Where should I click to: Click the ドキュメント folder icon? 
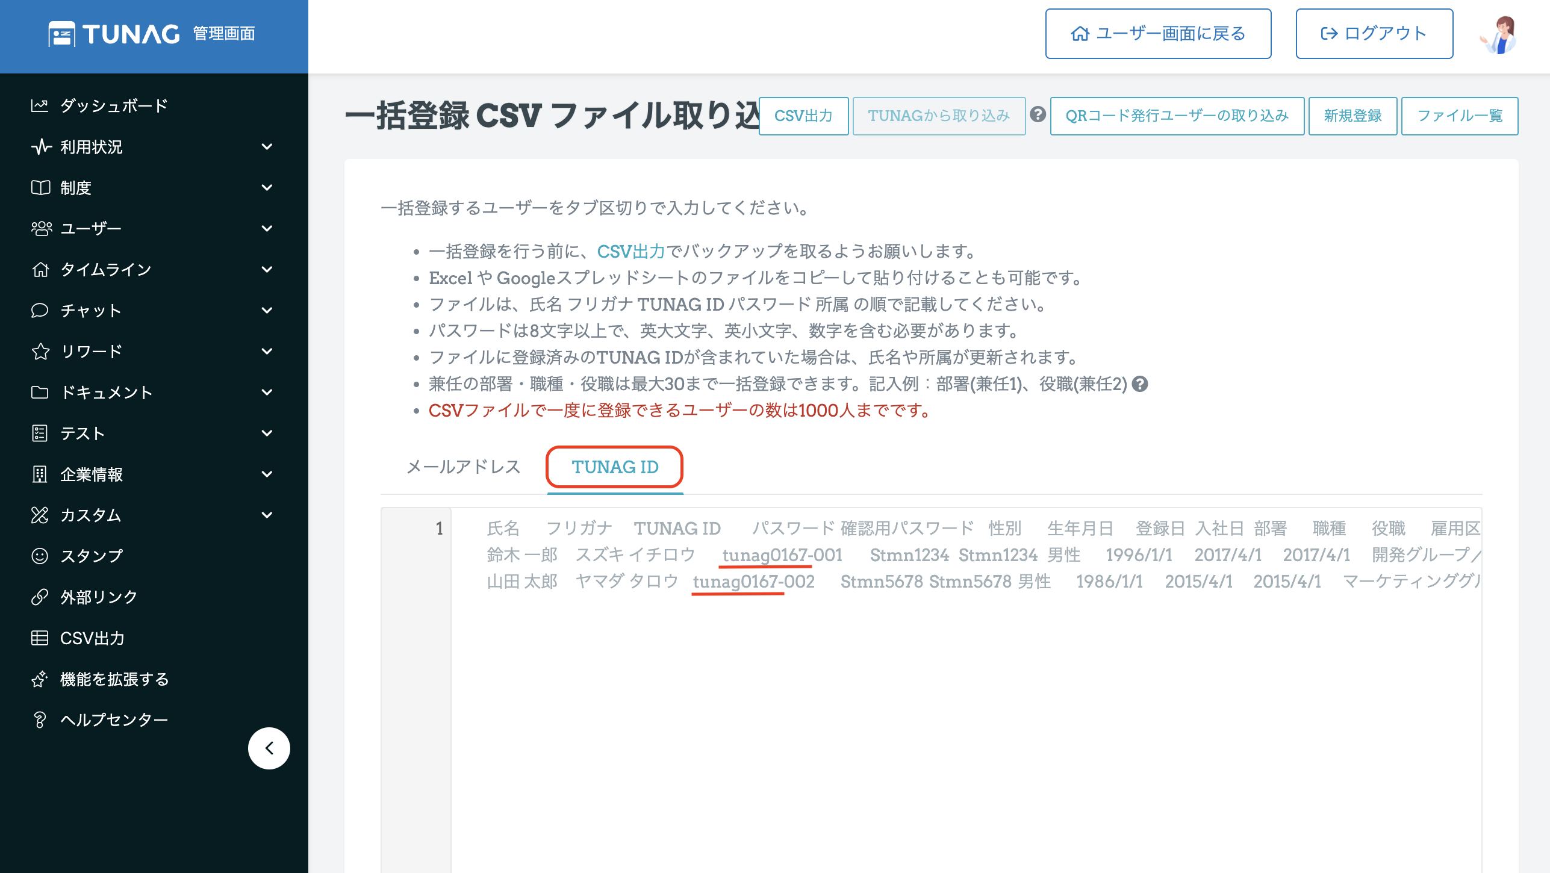(x=40, y=392)
